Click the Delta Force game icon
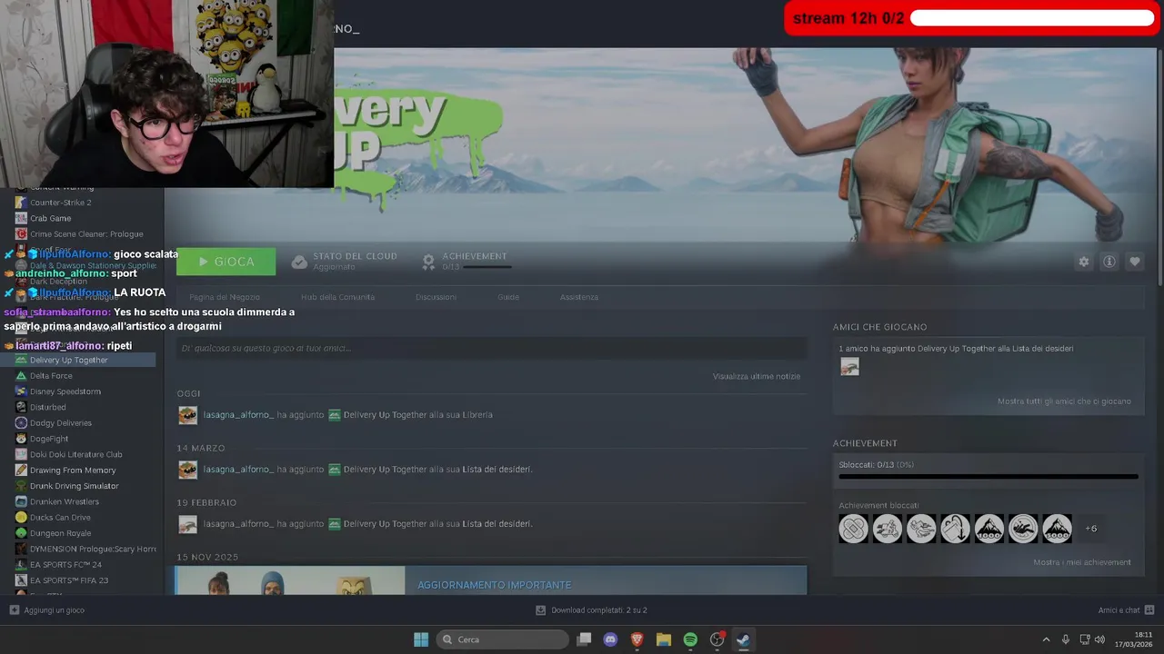This screenshot has width=1164, height=654. click(21, 375)
